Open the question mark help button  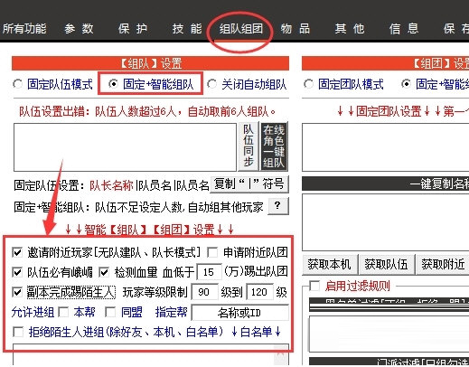(x=277, y=206)
